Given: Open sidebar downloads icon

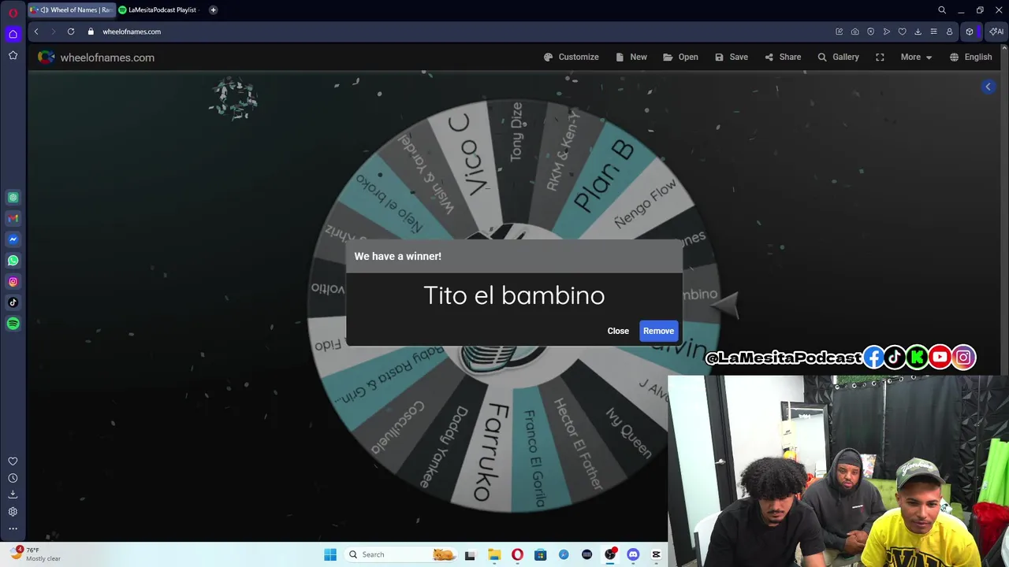Looking at the screenshot, I should coord(13,495).
